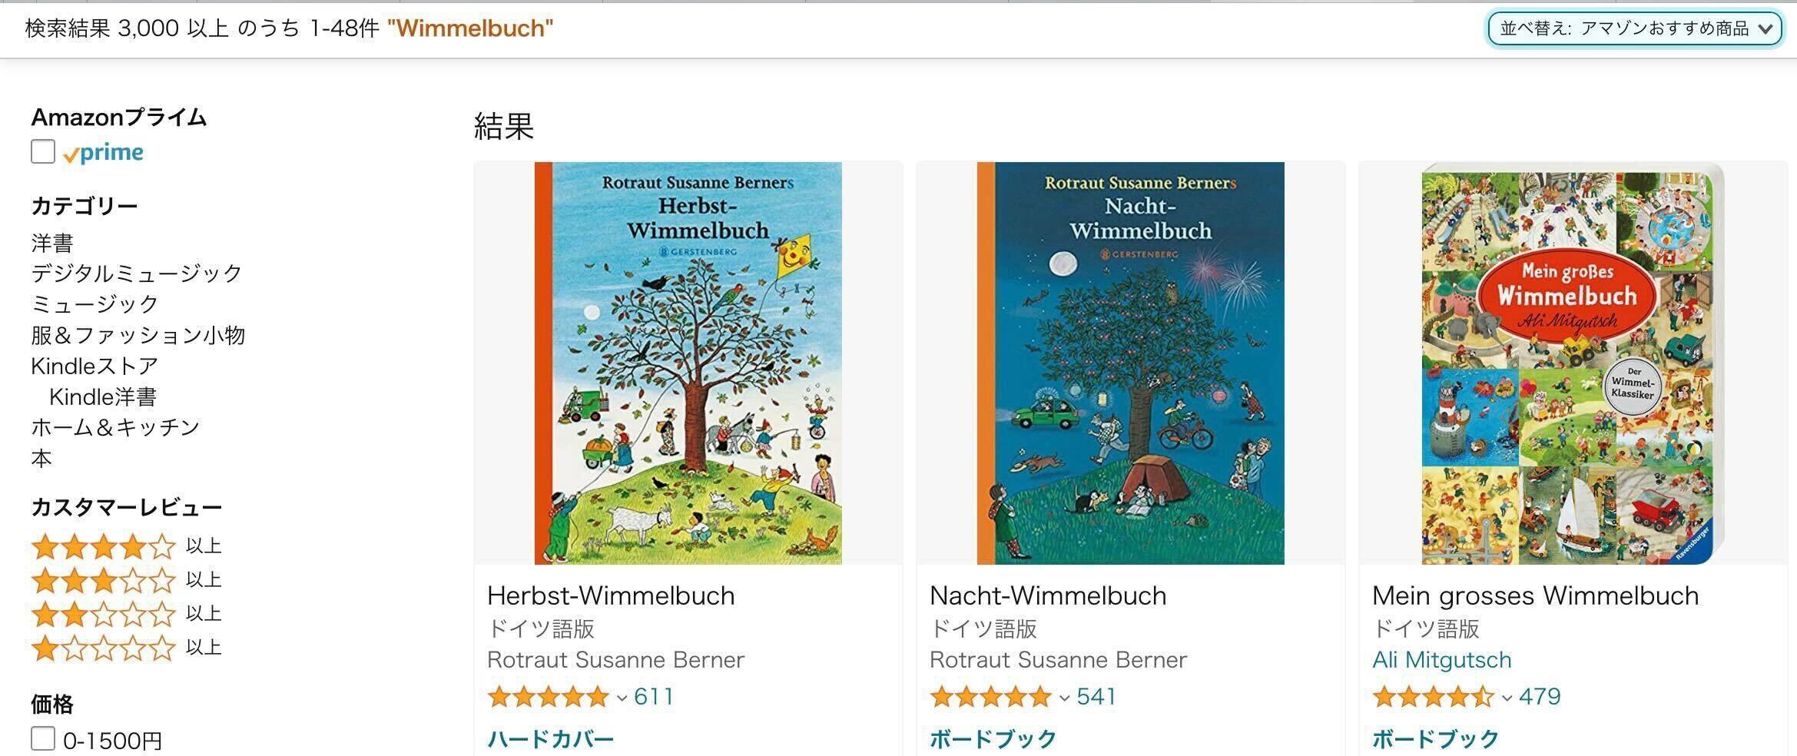Image resolution: width=1797 pixels, height=756 pixels.
Task: Select ハードカバー format for Herbst-Wimmelbuch
Action: point(550,739)
